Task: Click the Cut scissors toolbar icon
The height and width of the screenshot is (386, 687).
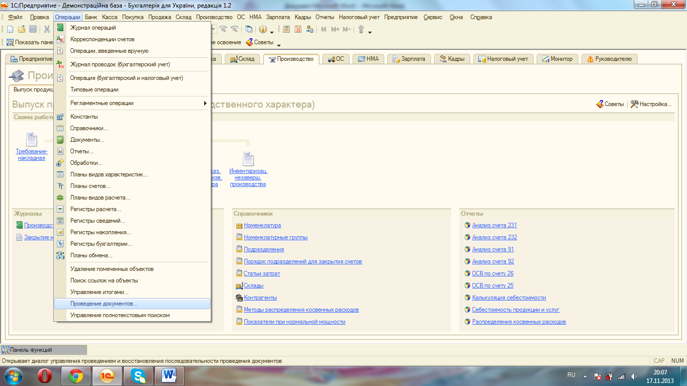Action: pyautogui.click(x=47, y=29)
